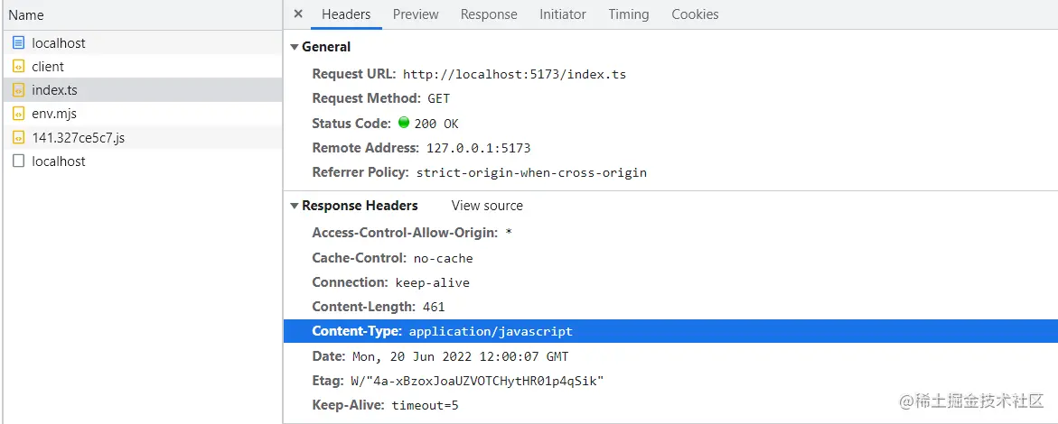Click the Content-Length 461 value

tap(434, 307)
